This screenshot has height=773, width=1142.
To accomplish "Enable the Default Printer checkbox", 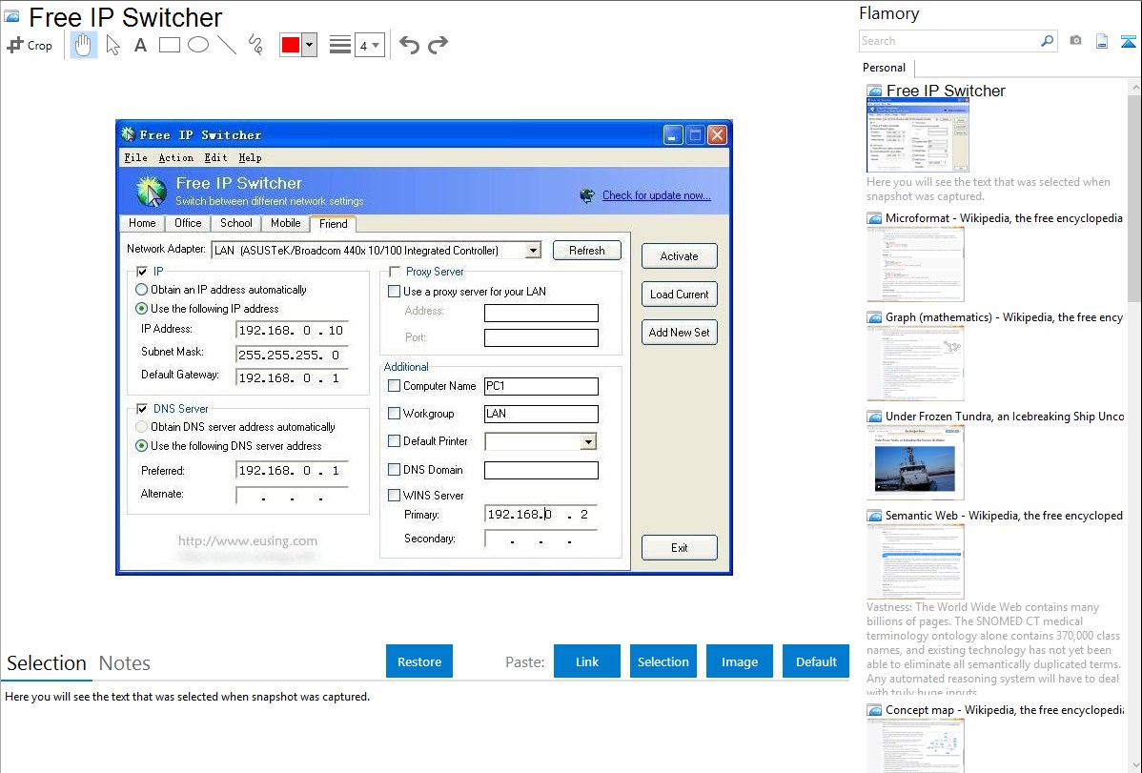I will pos(394,440).
